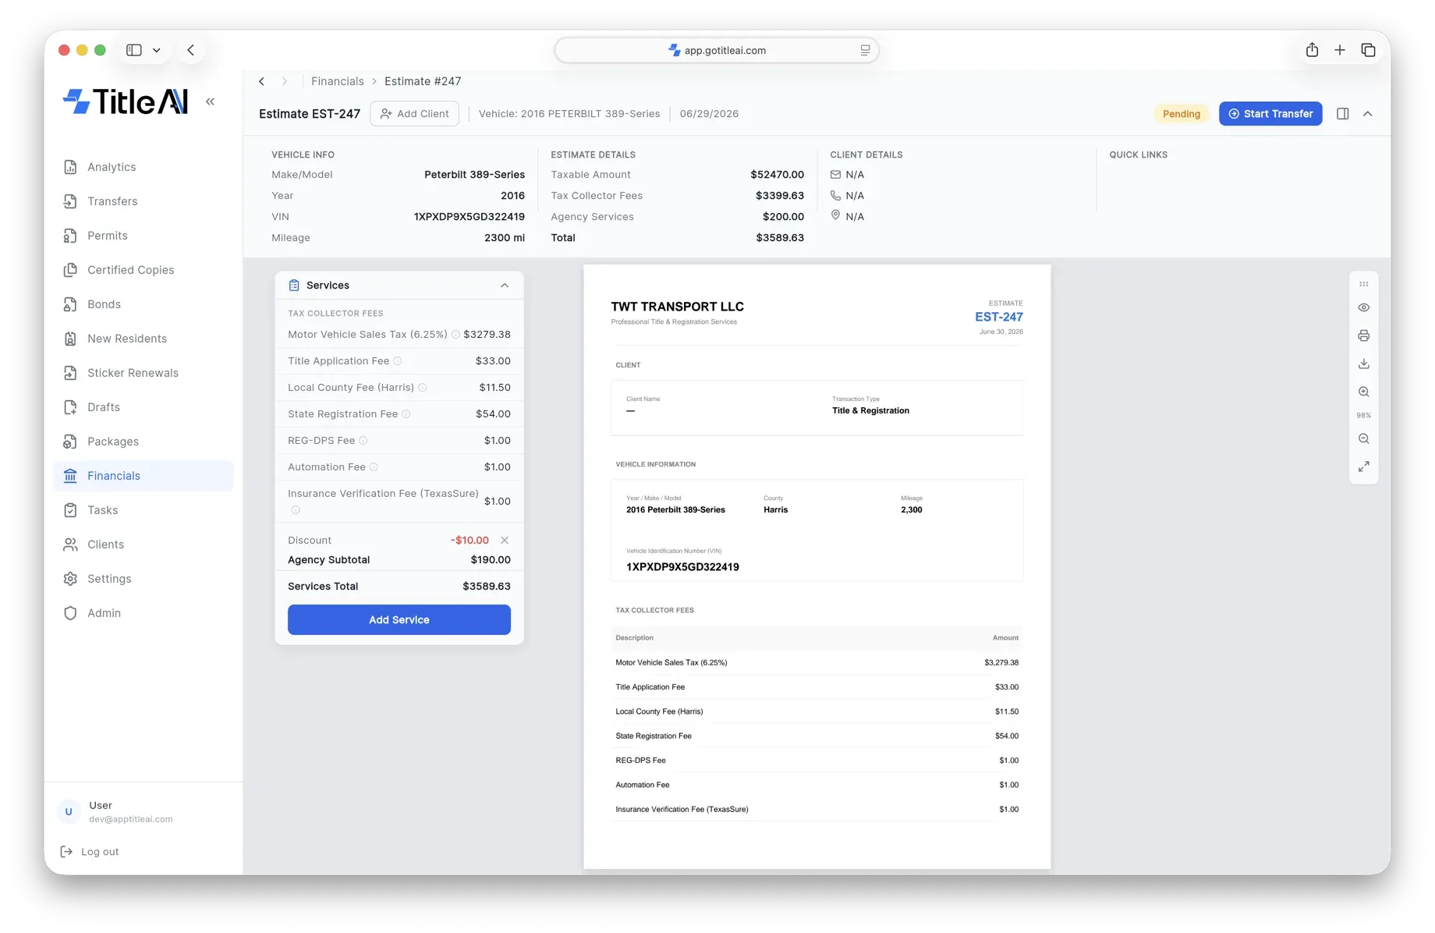Download the estimate document
The image size is (1435, 933).
click(1363, 364)
